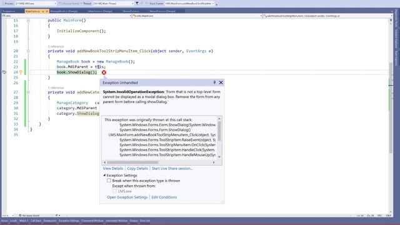Click the call stack scroll-right arrow
Image resolution: width=400 pixels, height=225 pixels.
(x=214, y=162)
